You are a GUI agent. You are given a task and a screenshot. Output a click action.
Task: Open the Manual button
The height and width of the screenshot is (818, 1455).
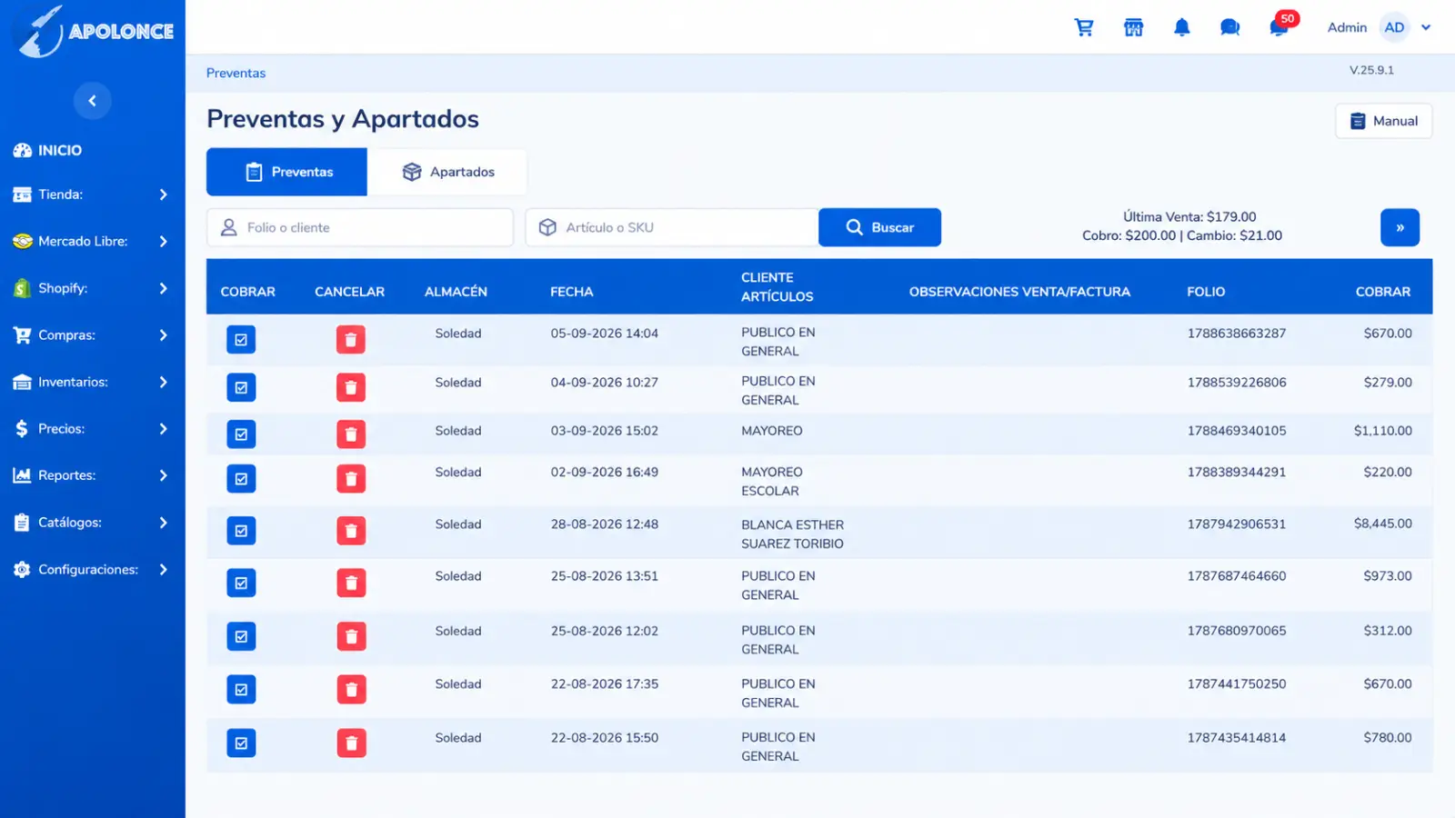[x=1383, y=121]
